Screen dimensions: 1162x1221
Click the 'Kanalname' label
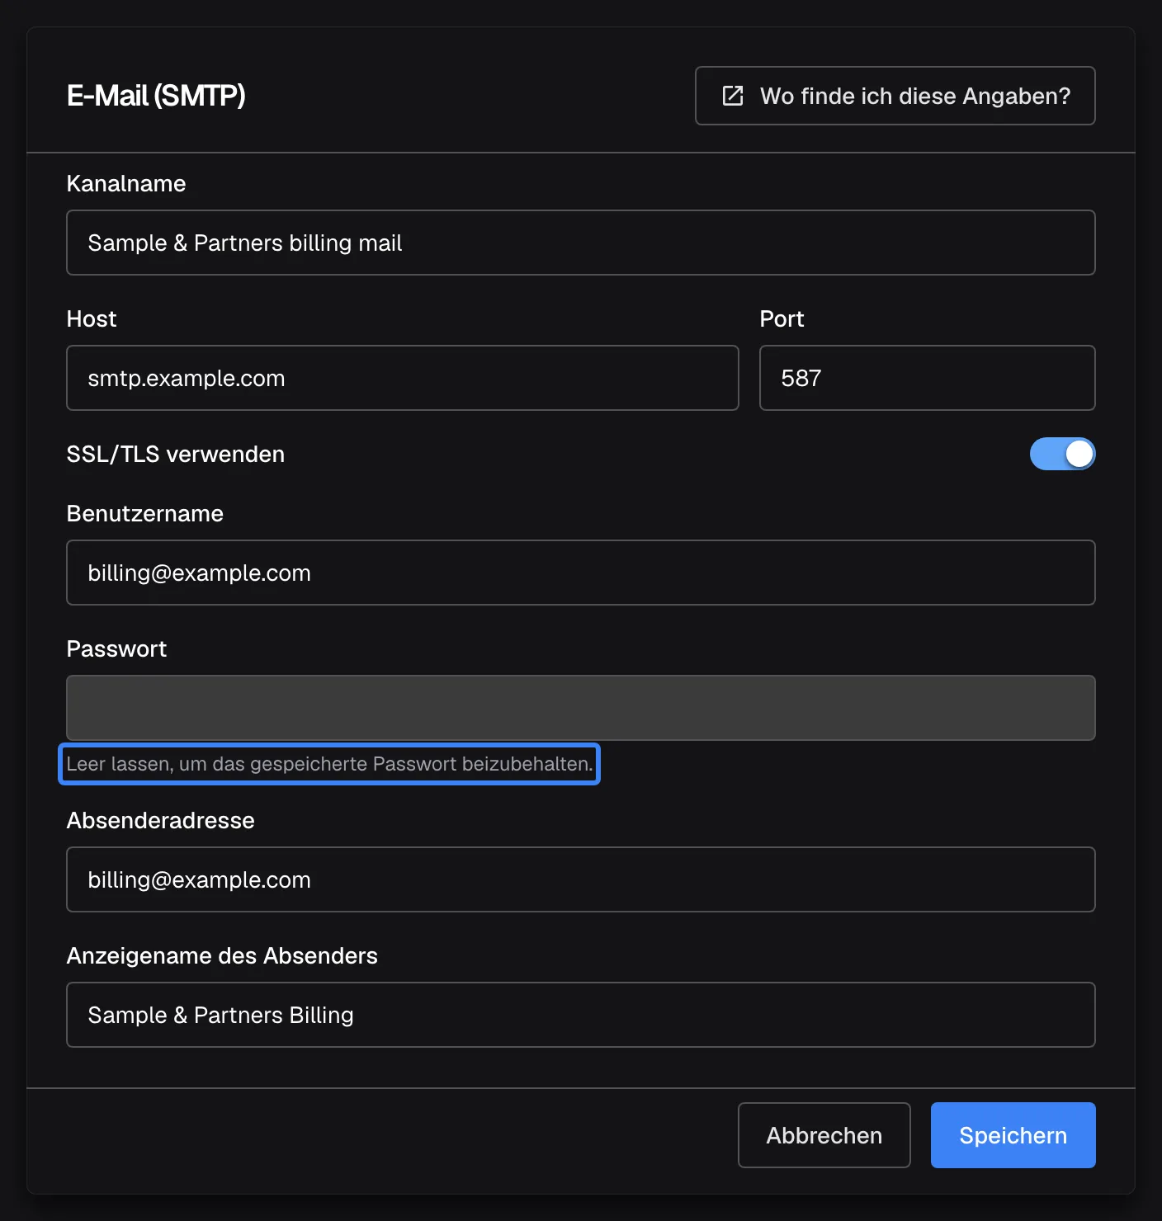126,183
